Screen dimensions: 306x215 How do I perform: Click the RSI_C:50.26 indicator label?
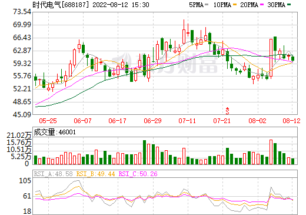click(x=138, y=174)
